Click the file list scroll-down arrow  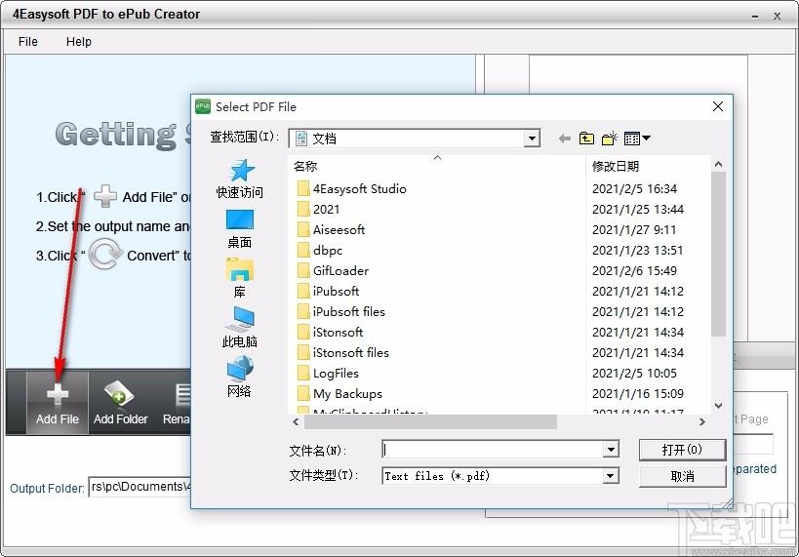[718, 406]
